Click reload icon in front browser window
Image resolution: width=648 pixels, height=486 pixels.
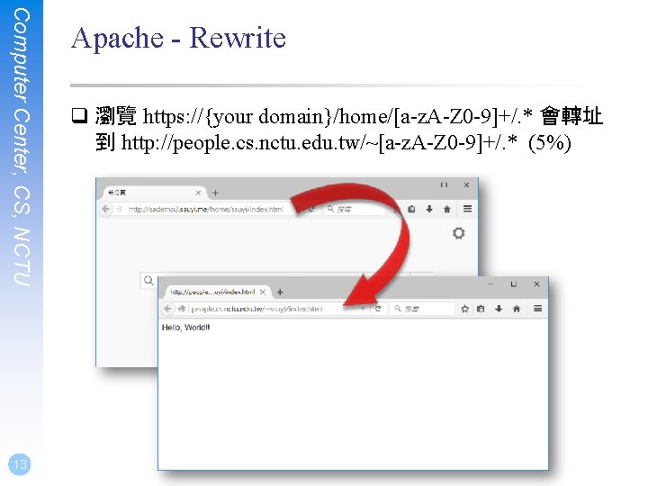[x=378, y=309]
